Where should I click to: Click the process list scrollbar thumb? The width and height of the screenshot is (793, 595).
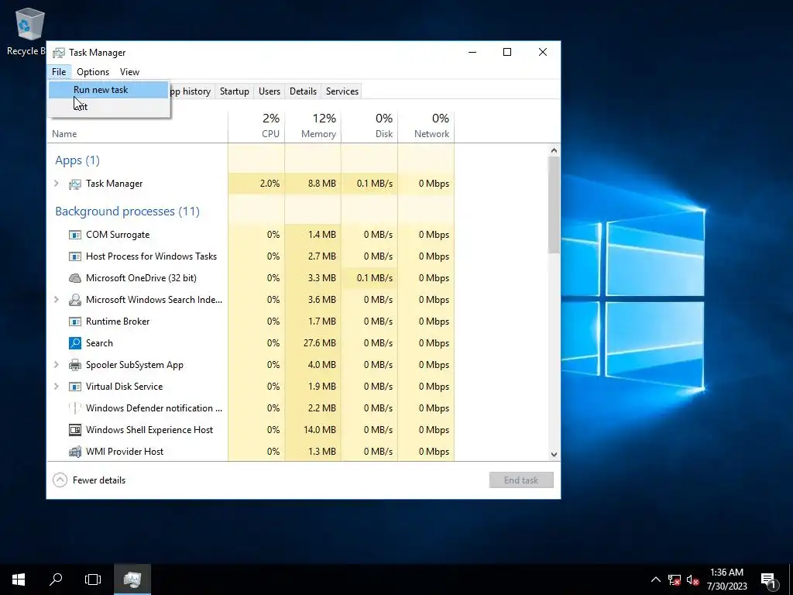coord(554,205)
